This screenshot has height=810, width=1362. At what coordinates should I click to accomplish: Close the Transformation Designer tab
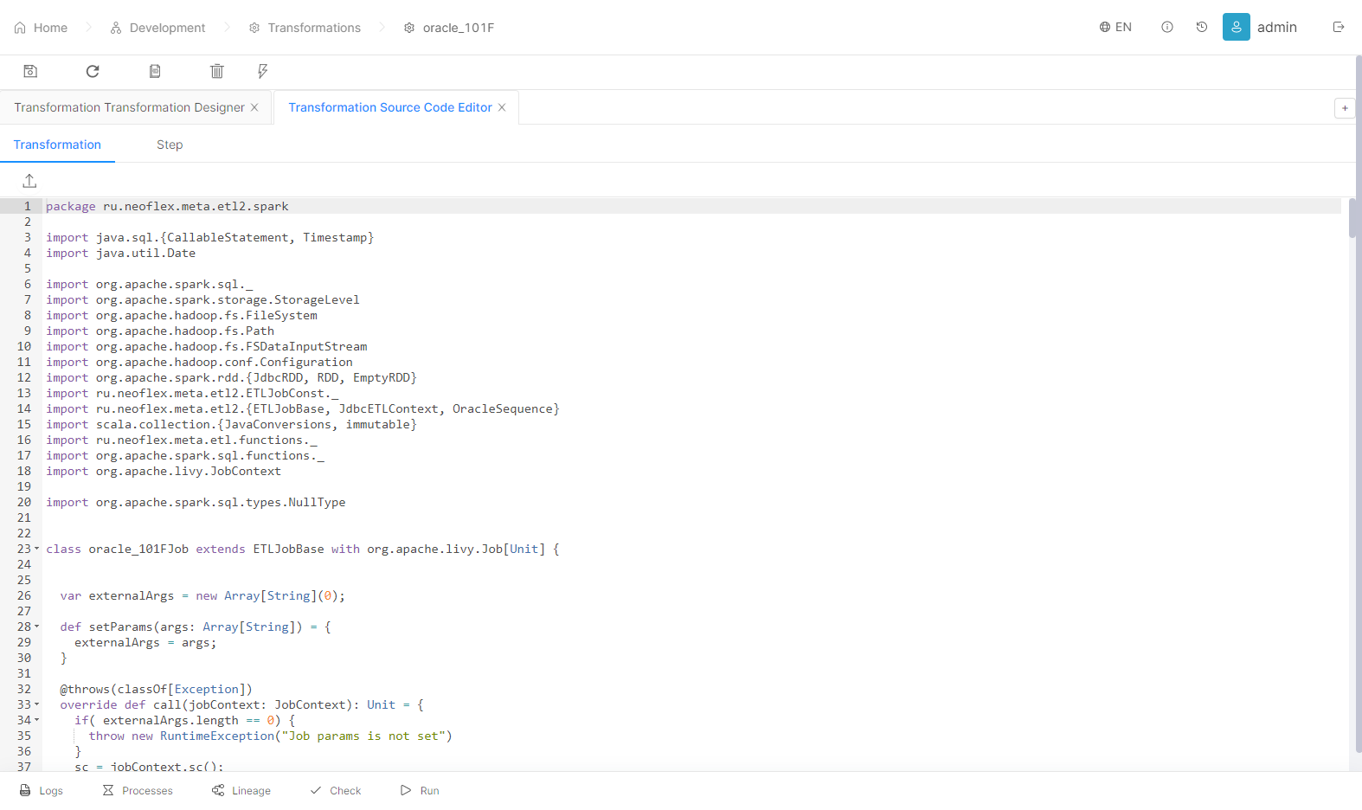[x=254, y=107]
